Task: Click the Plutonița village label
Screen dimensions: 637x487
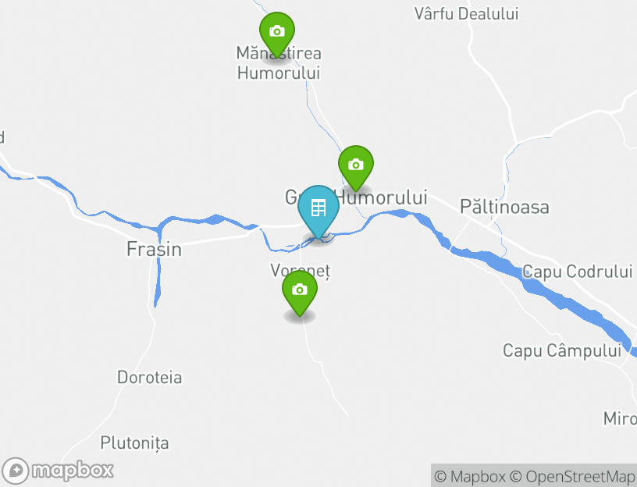Action: click(134, 443)
